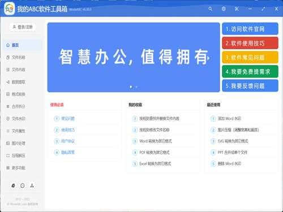Open 按规则查找并替换文件内容 favorite
The height and width of the screenshot is (212, 283).
[159, 119]
